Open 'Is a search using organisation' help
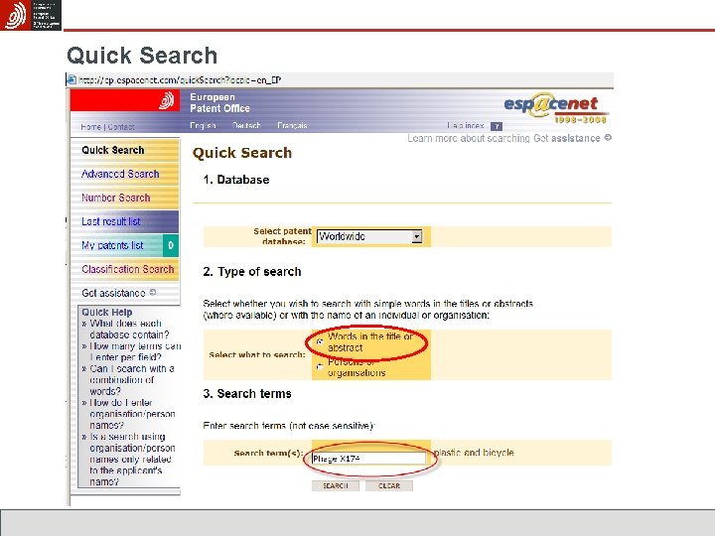Image resolution: width=715 pixels, height=536 pixels. [x=132, y=459]
